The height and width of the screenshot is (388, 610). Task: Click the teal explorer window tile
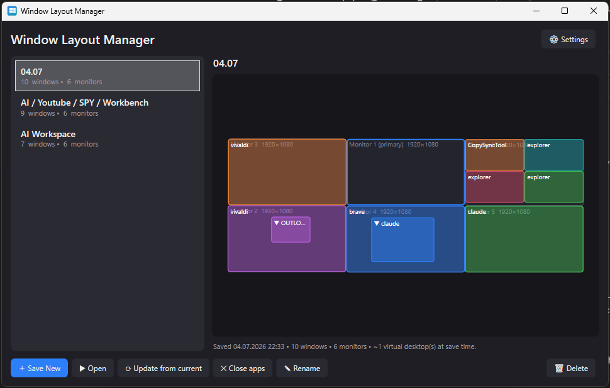553,155
